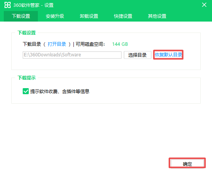
Task: Click the 下载提示 section heading
Action: [26, 78]
